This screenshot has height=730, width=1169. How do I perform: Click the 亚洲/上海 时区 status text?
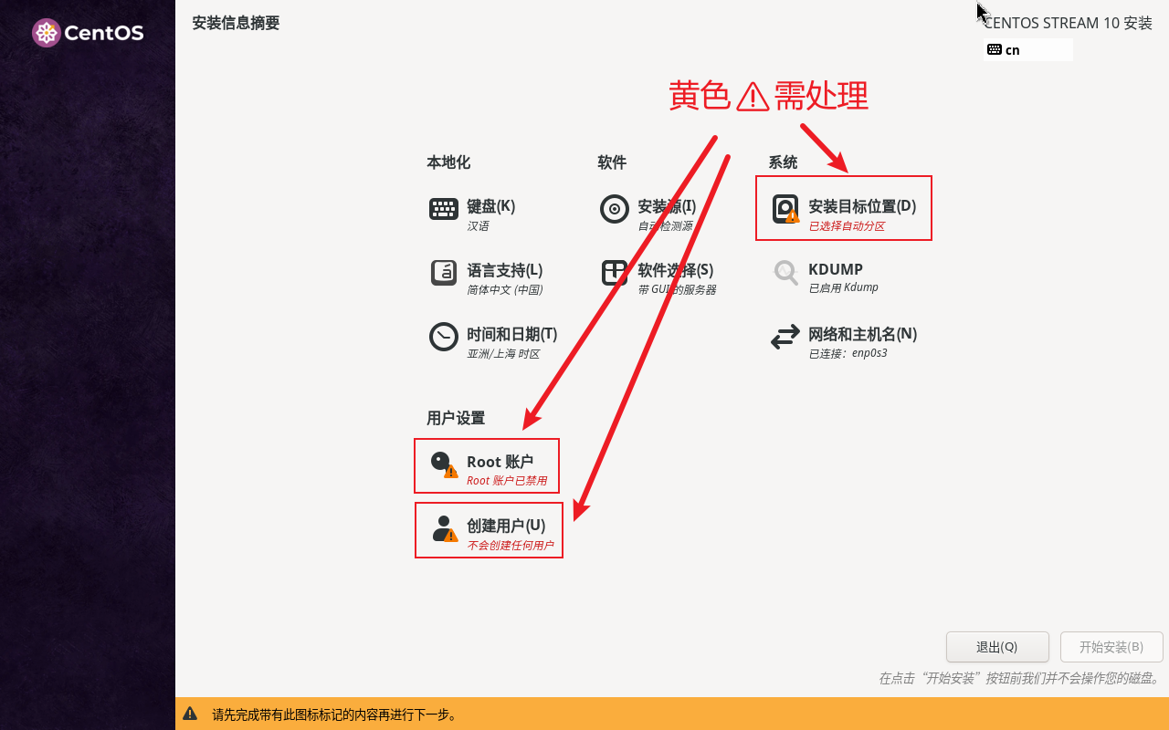click(503, 354)
